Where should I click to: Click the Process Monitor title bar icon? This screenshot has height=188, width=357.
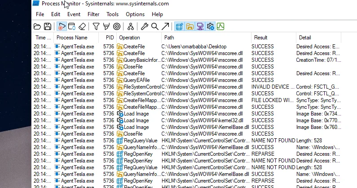(x=36, y=4)
